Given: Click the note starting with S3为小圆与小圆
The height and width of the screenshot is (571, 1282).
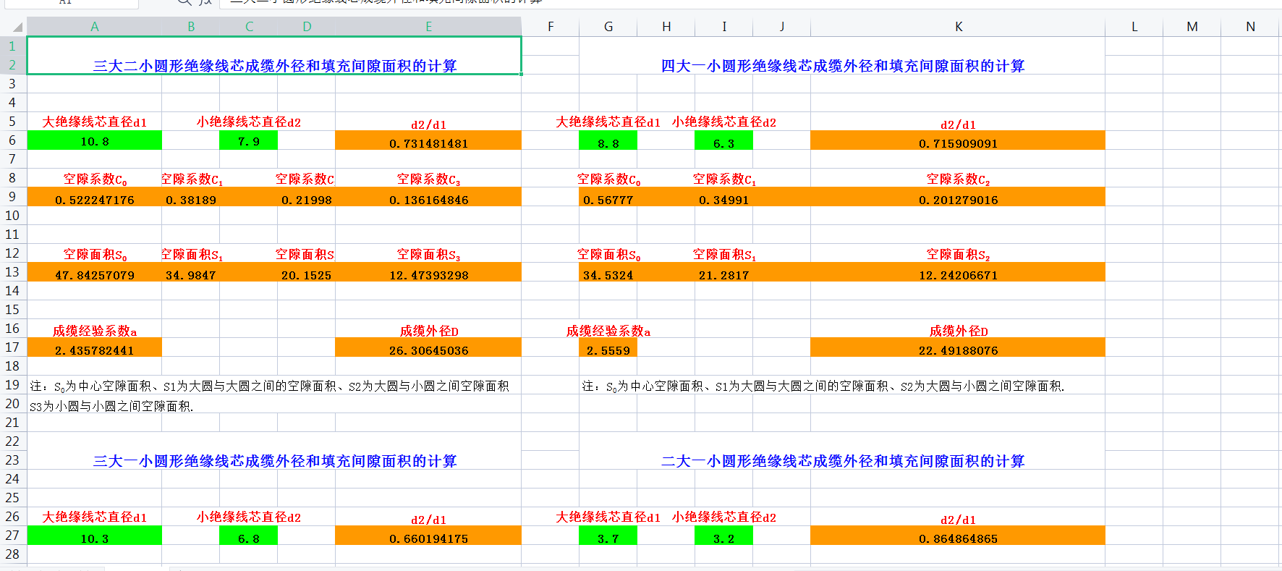Looking at the screenshot, I should point(112,406).
